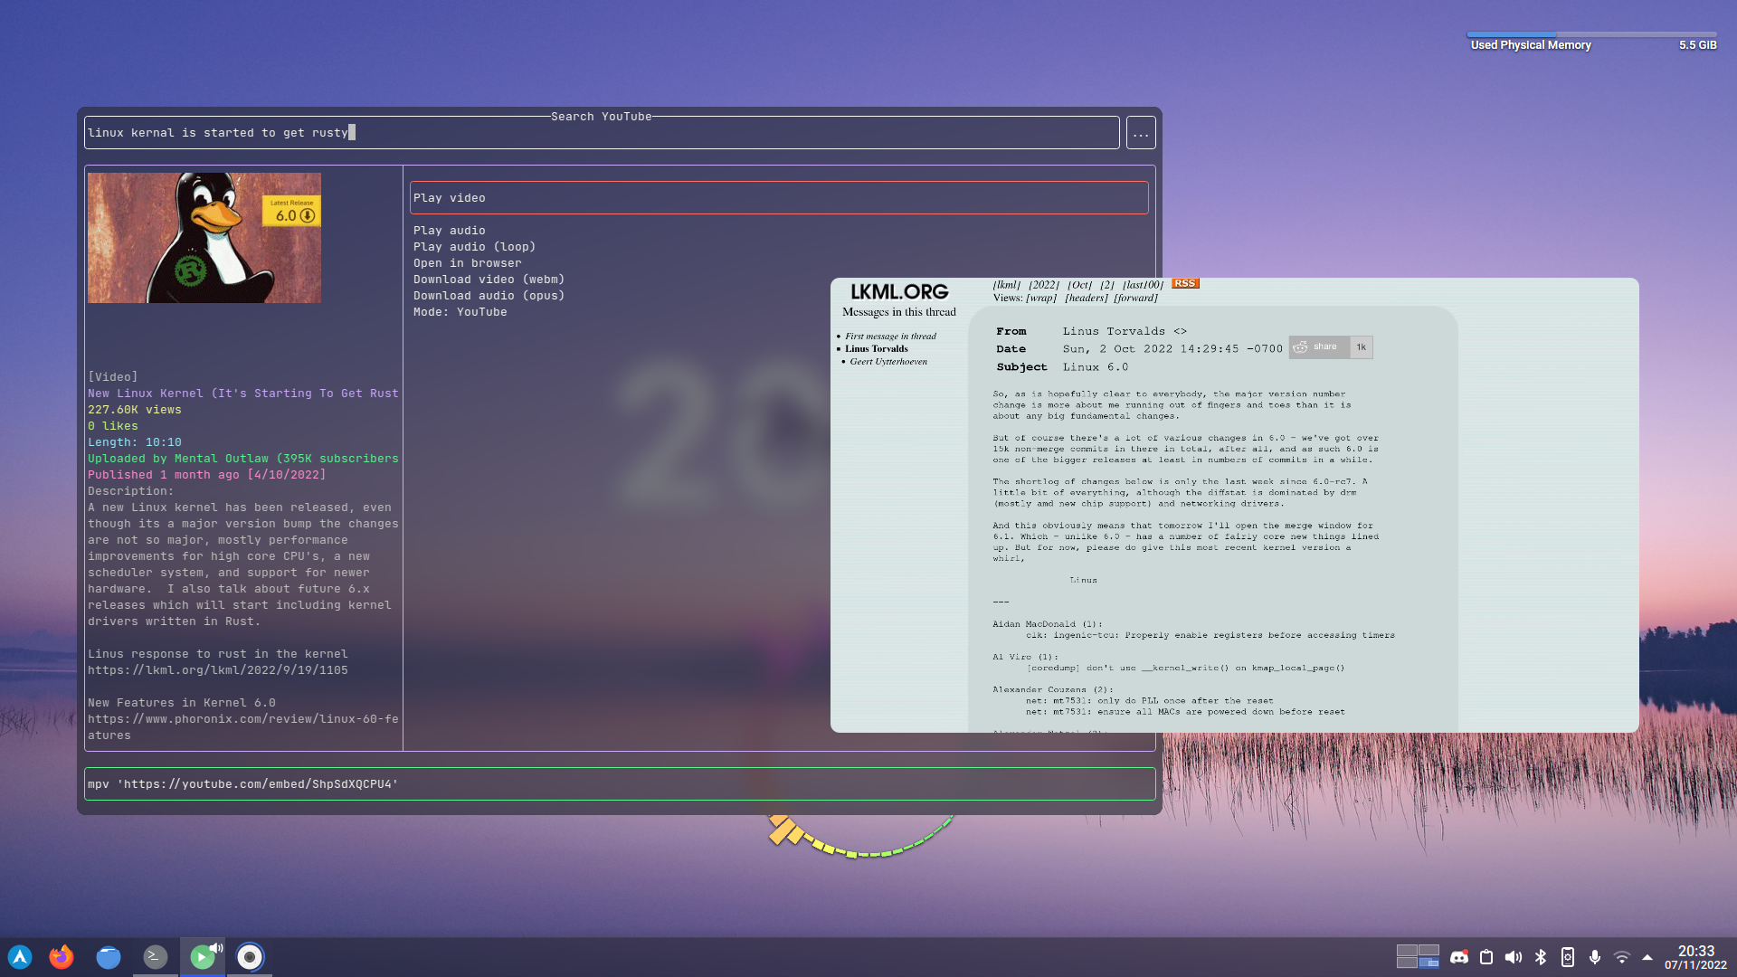Open the file manager taskbar icon
The height and width of the screenshot is (977, 1737).
pos(109,957)
